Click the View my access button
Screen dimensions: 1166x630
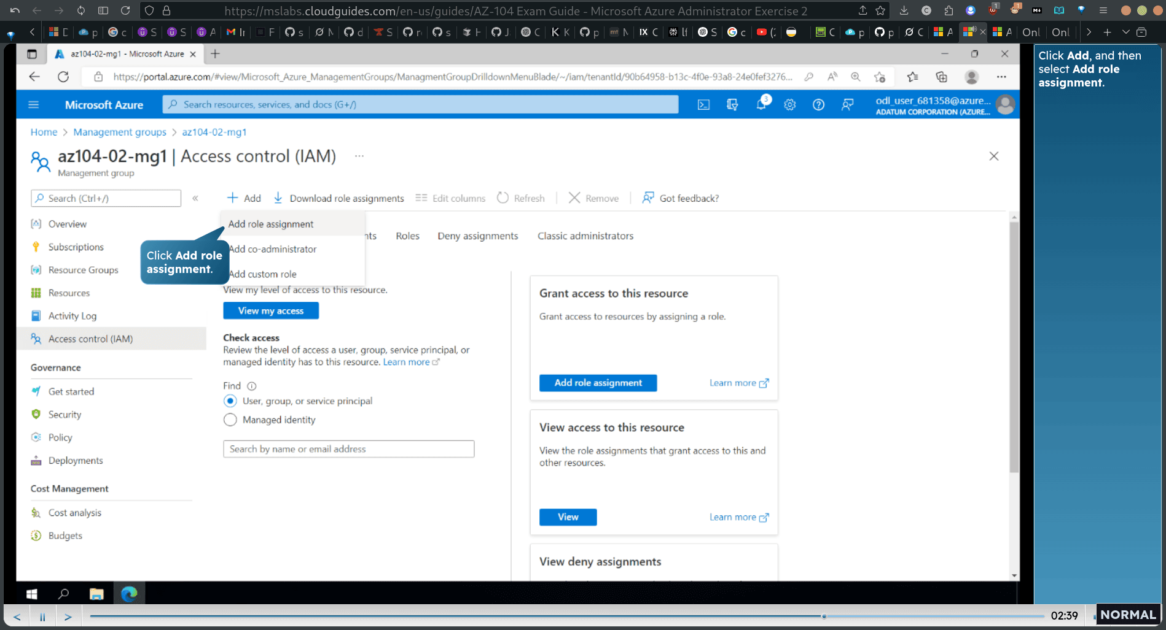[x=271, y=311]
